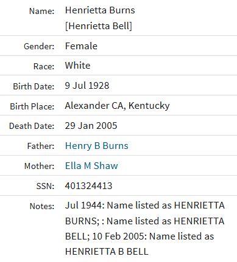
Task: Click the Notes field label
Action: [x=42, y=206]
